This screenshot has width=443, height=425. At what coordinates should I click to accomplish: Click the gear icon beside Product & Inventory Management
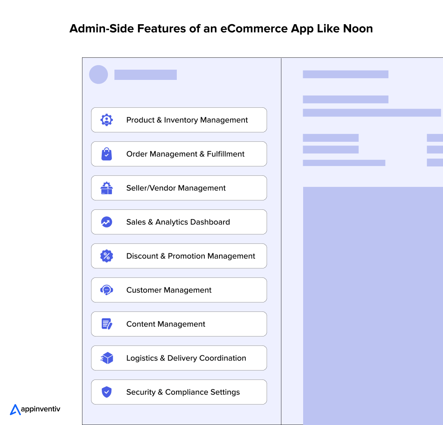point(107,120)
